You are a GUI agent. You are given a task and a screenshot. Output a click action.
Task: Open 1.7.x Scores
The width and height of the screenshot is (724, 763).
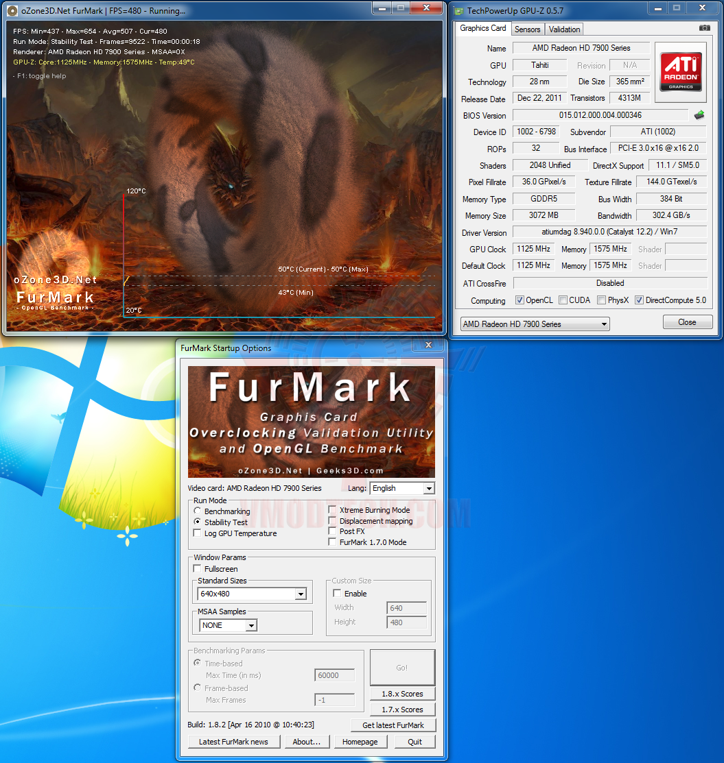(x=402, y=710)
